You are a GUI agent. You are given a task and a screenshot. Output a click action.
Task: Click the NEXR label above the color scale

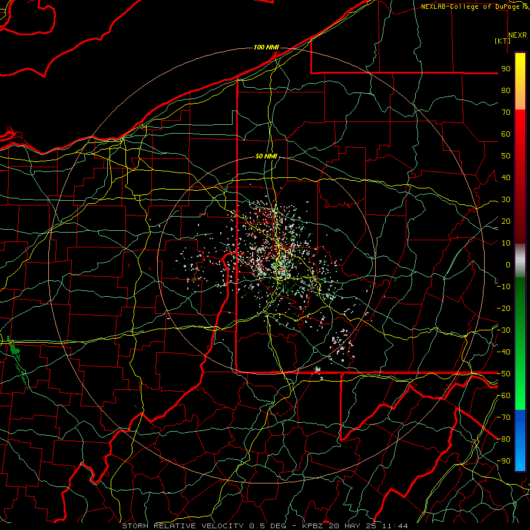point(517,35)
